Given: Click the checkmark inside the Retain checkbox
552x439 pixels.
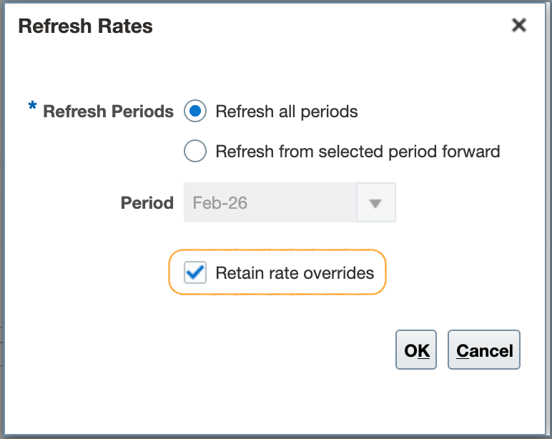Looking at the screenshot, I should [x=194, y=272].
